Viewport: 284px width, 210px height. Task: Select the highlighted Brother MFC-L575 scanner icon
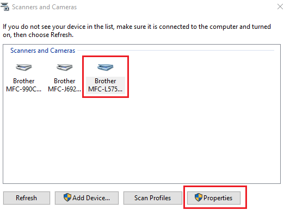106,67
